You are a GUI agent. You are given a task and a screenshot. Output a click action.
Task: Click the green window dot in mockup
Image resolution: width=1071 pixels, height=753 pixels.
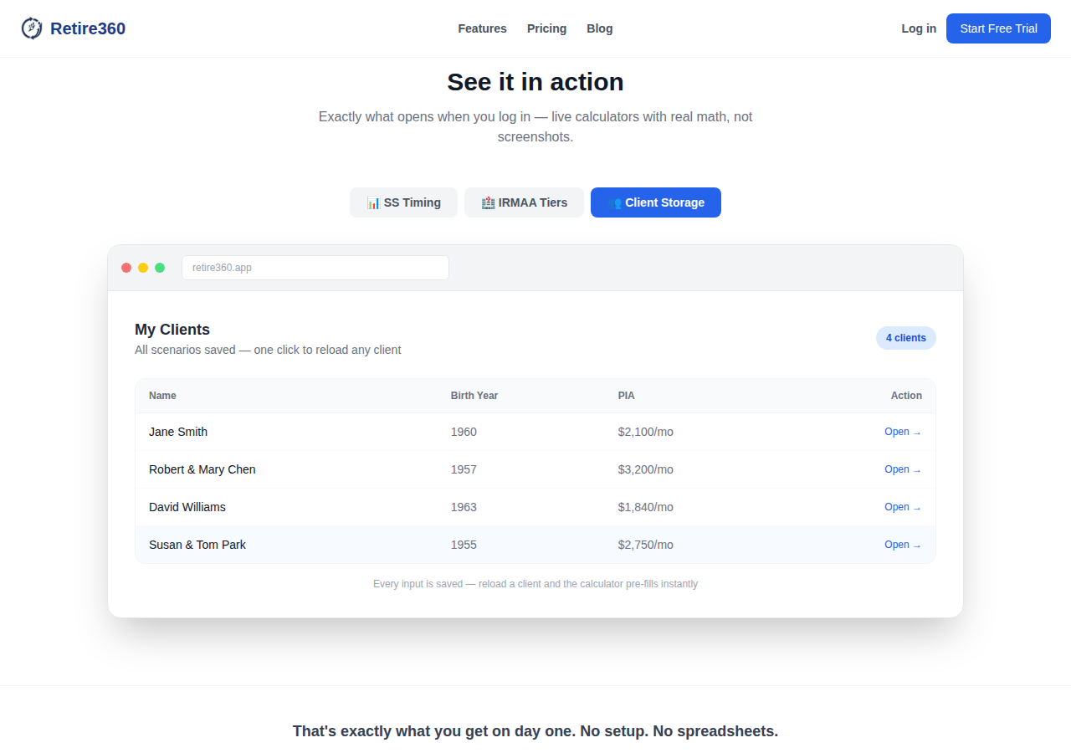point(160,268)
